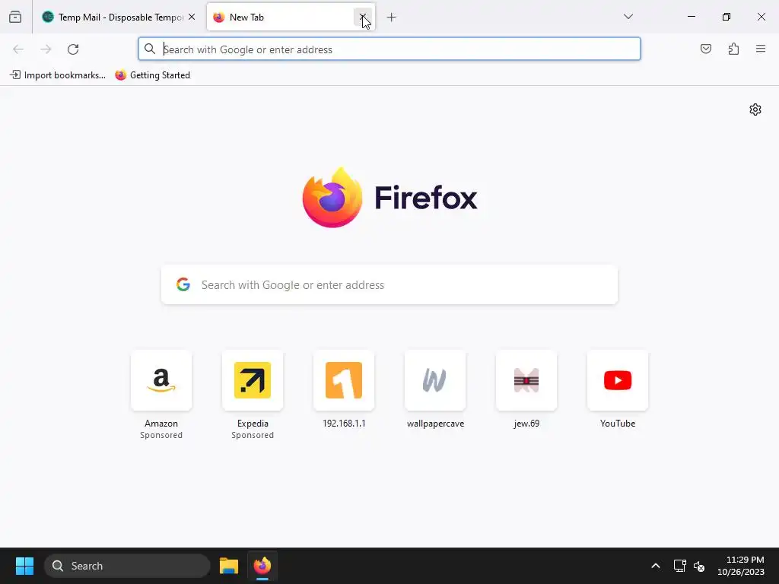Open Save to Pocket icon
779x584 pixels.
coord(706,49)
